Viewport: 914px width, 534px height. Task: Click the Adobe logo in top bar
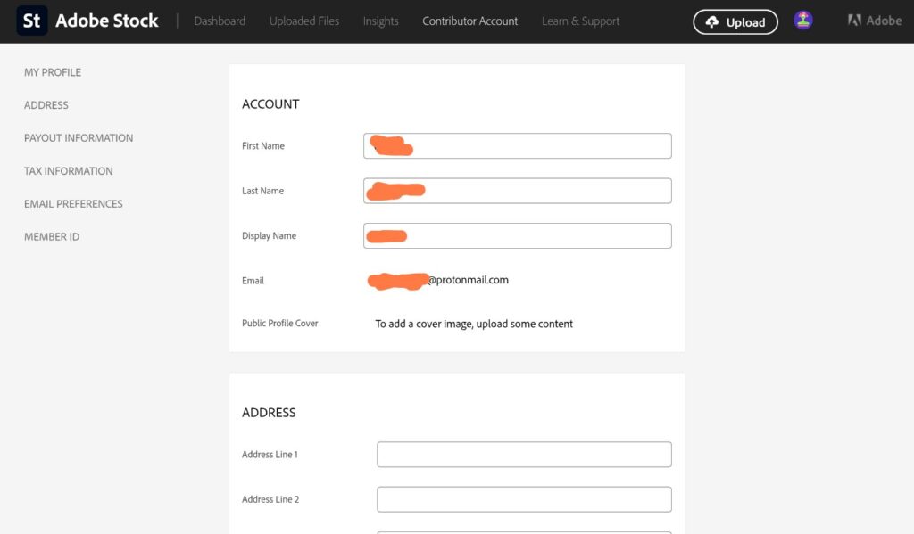pos(875,21)
